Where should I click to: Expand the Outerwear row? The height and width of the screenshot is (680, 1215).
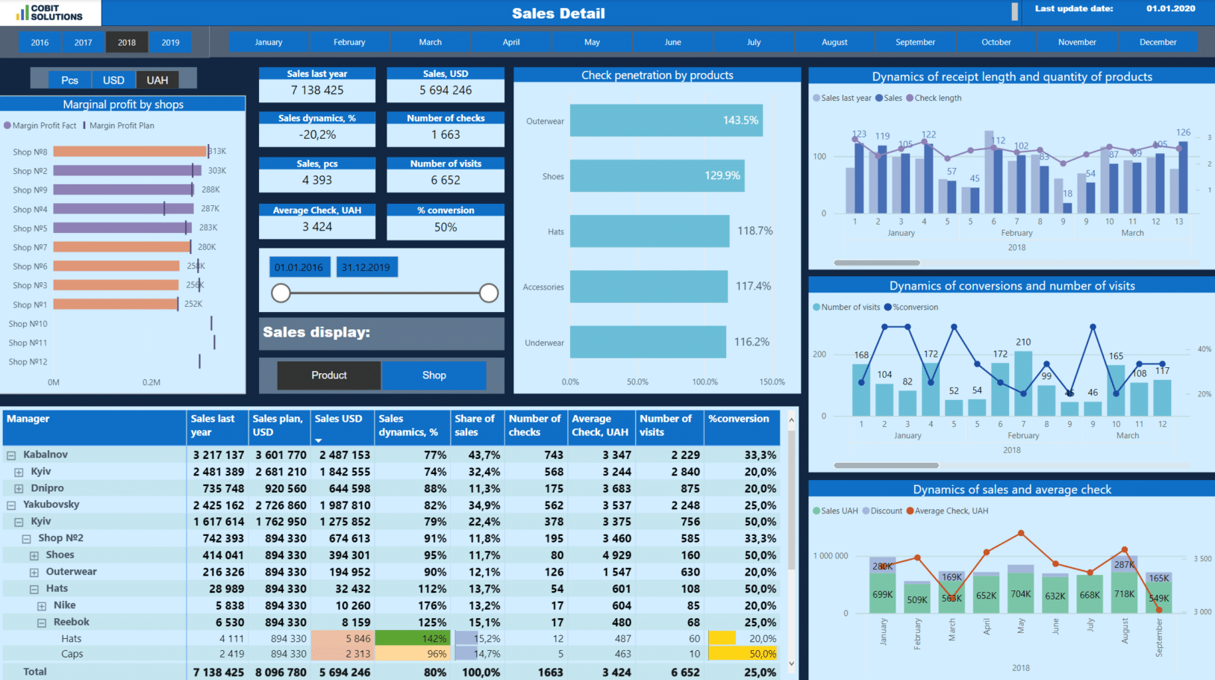point(34,573)
